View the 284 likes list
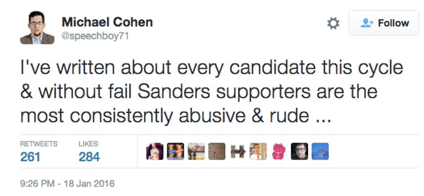 pyautogui.click(x=89, y=157)
